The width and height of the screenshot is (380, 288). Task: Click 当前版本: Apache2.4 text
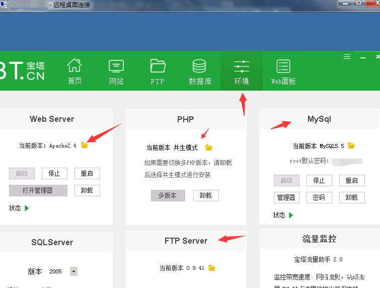click(x=47, y=146)
